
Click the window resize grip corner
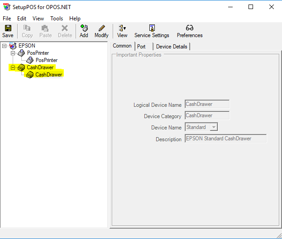279,235
